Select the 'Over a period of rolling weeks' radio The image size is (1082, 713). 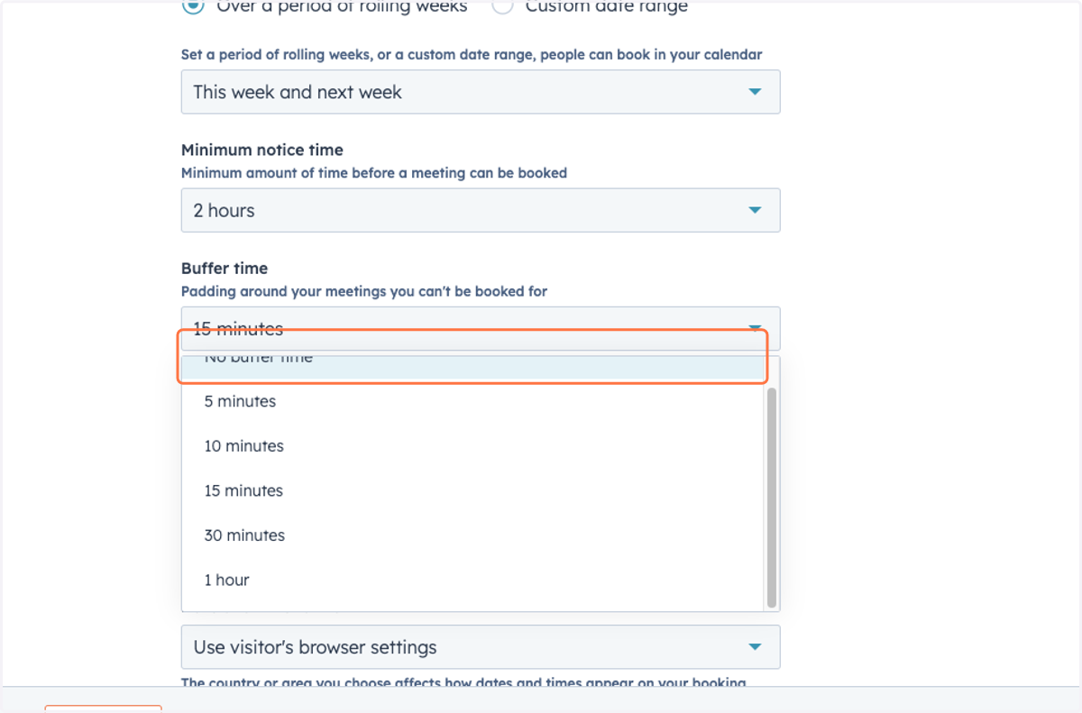193,5
